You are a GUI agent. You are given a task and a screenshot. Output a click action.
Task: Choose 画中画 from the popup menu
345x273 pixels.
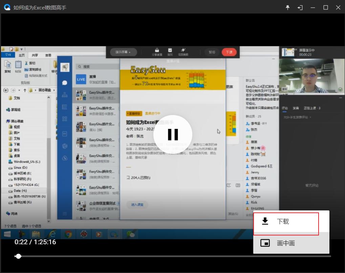click(x=291, y=243)
